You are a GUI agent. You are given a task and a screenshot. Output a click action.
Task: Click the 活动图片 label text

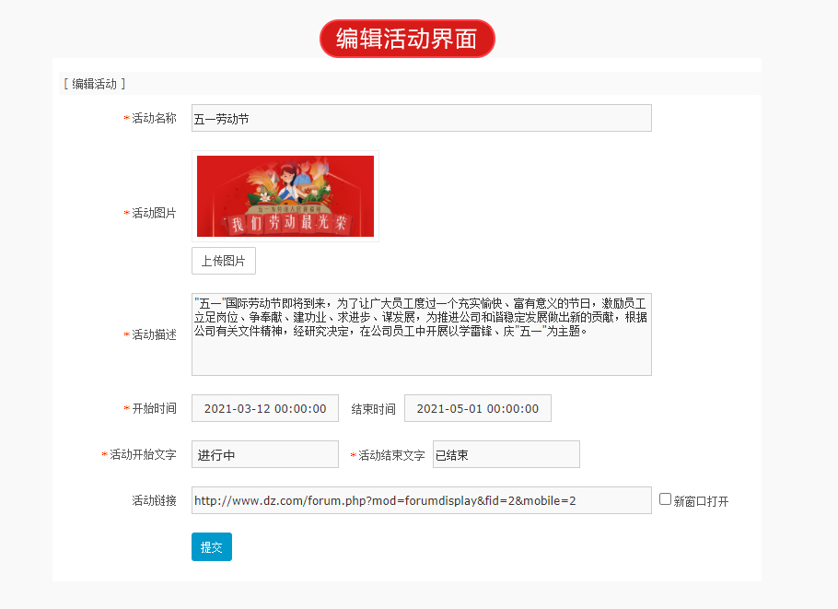(x=154, y=214)
